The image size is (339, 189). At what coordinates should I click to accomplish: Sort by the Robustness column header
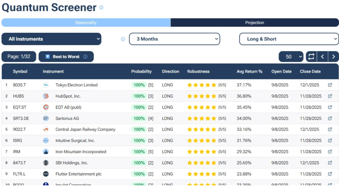pos(198,72)
